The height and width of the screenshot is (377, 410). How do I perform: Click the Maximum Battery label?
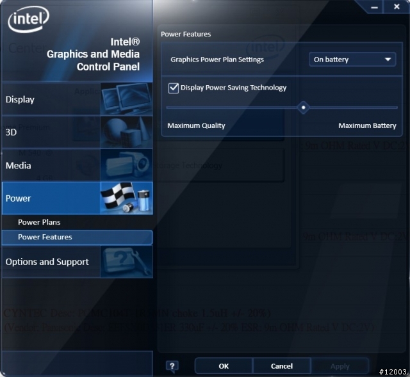click(x=367, y=125)
